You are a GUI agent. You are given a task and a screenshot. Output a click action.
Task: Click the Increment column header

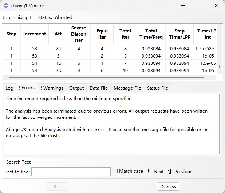[35, 34]
